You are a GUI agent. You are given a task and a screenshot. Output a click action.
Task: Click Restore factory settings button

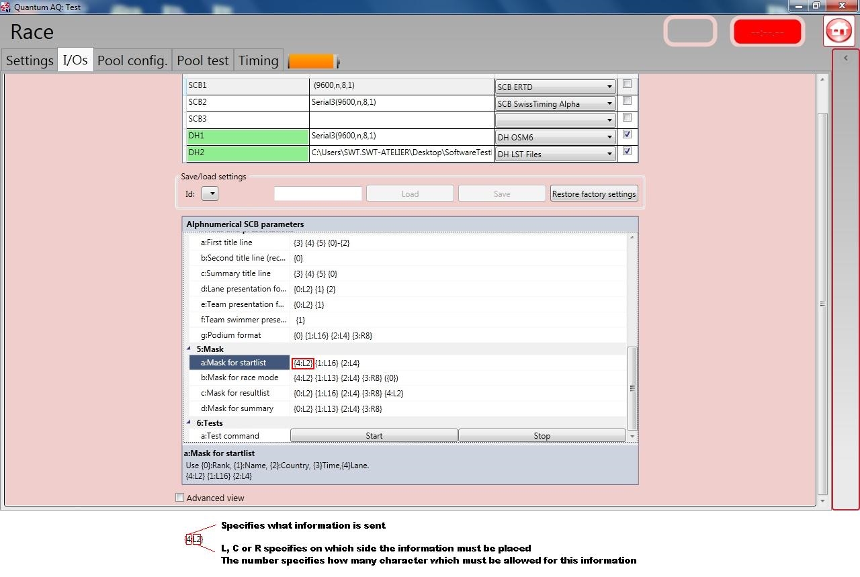pyautogui.click(x=593, y=194)
